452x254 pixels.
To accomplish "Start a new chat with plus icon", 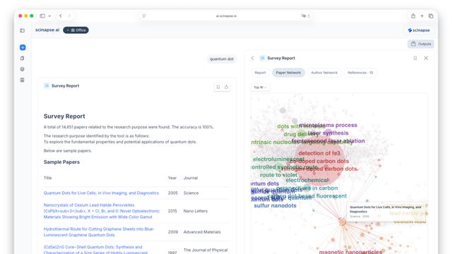I will tap(23, 47).
